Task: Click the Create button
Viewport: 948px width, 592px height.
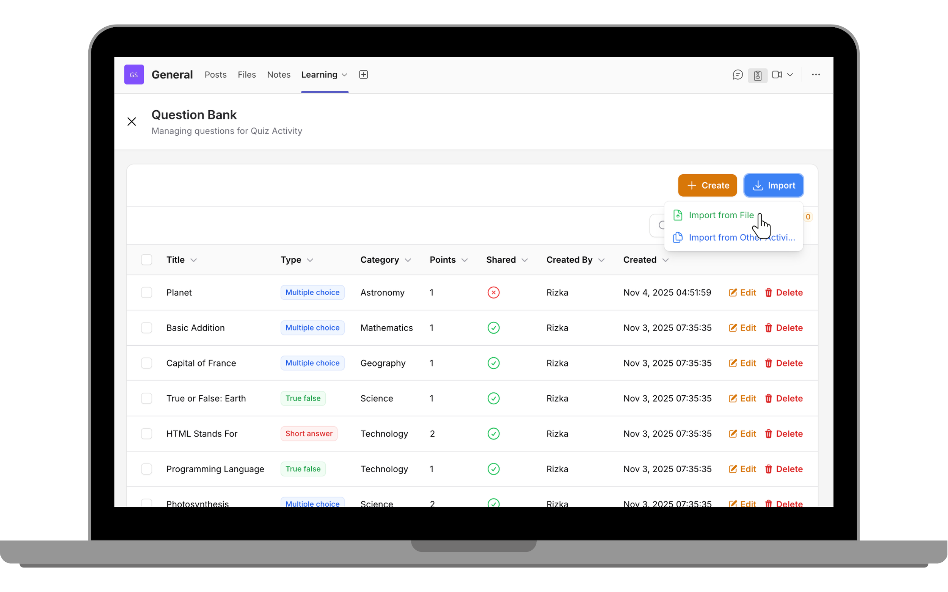Action: pyautogui.click(x=707, y=185)
